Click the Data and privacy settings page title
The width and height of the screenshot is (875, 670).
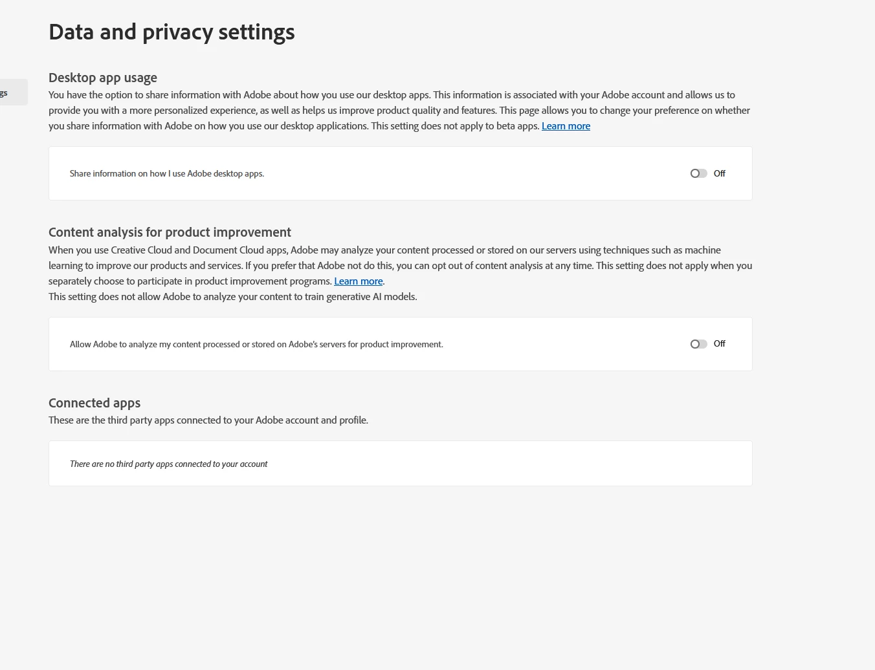point(172,32)
